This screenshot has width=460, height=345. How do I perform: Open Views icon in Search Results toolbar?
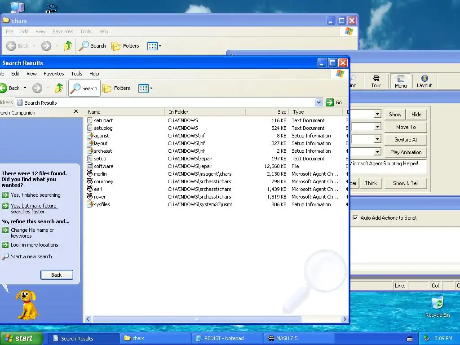143,88
